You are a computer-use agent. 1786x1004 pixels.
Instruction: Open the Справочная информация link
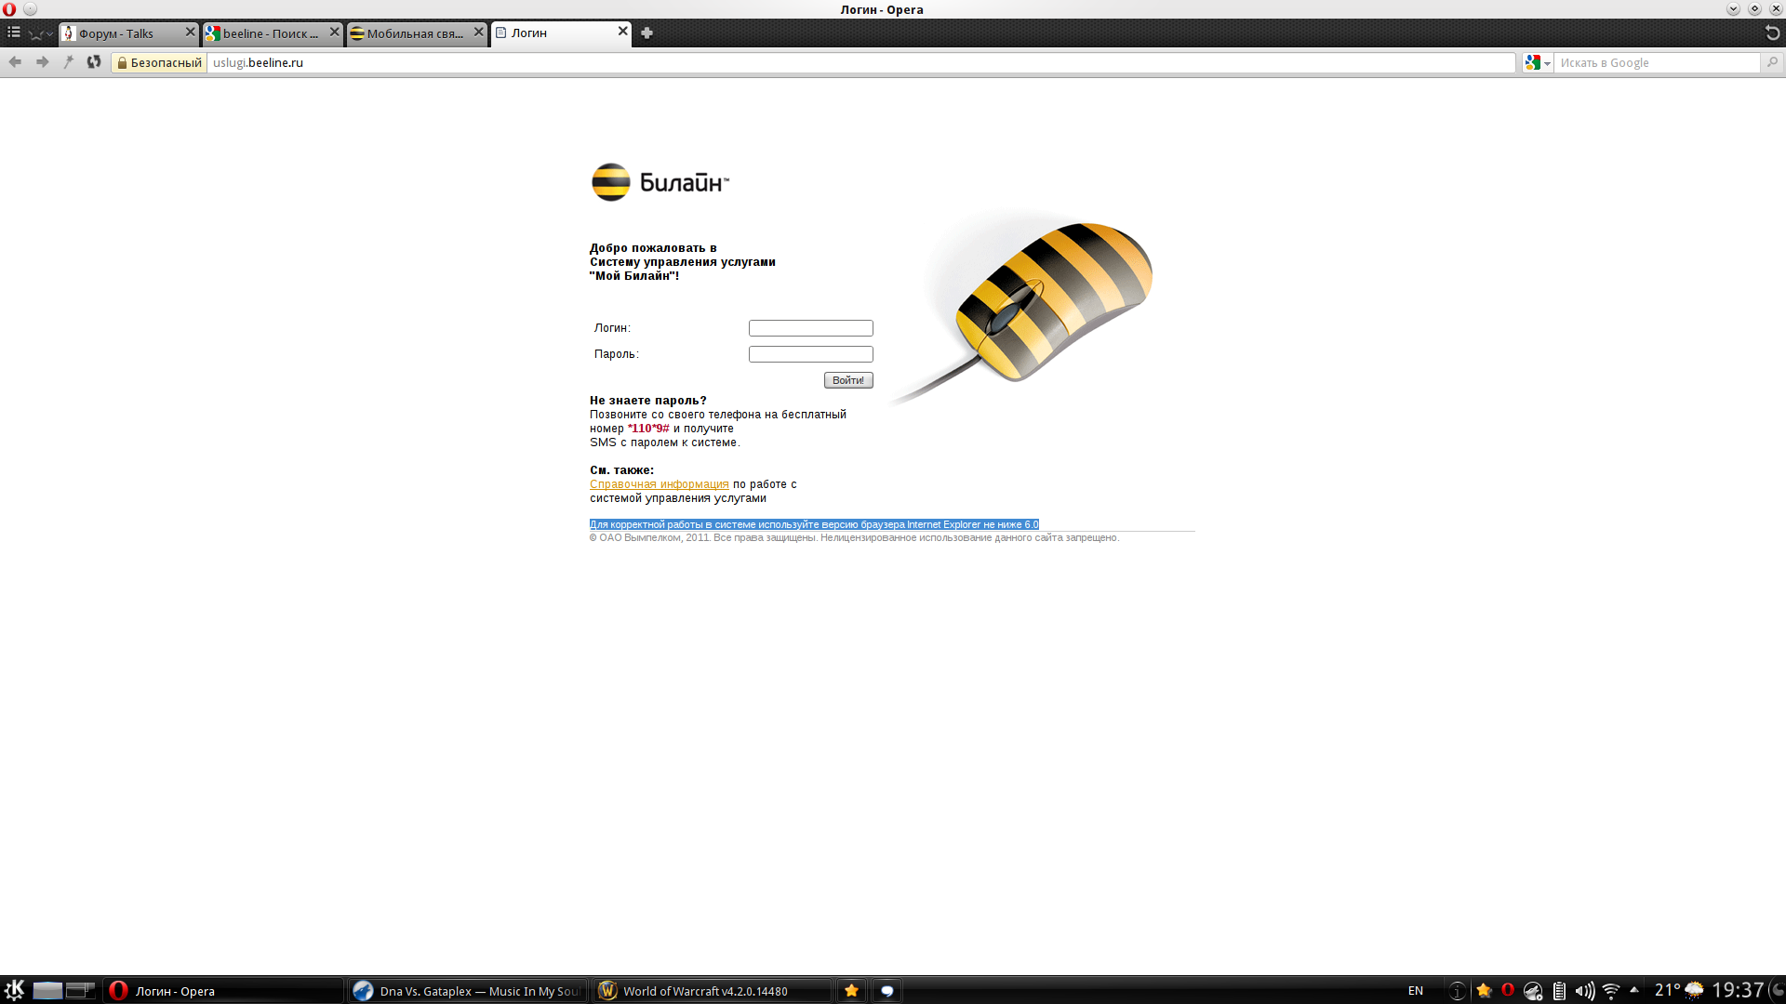[660, 484]
